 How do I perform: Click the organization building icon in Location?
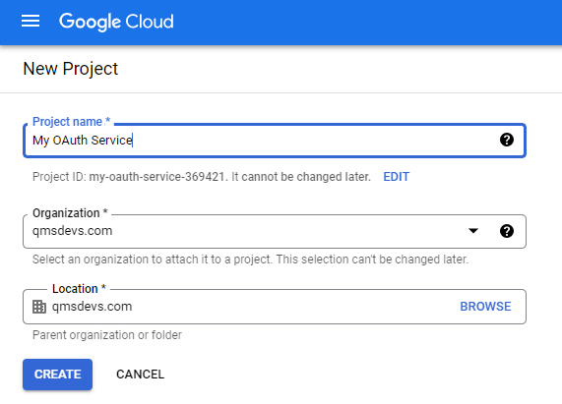point(39,307)
